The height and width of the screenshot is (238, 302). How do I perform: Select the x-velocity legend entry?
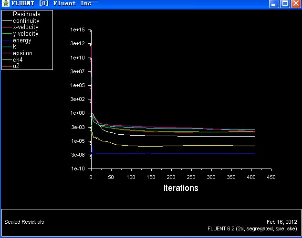[x=25, y=28]
